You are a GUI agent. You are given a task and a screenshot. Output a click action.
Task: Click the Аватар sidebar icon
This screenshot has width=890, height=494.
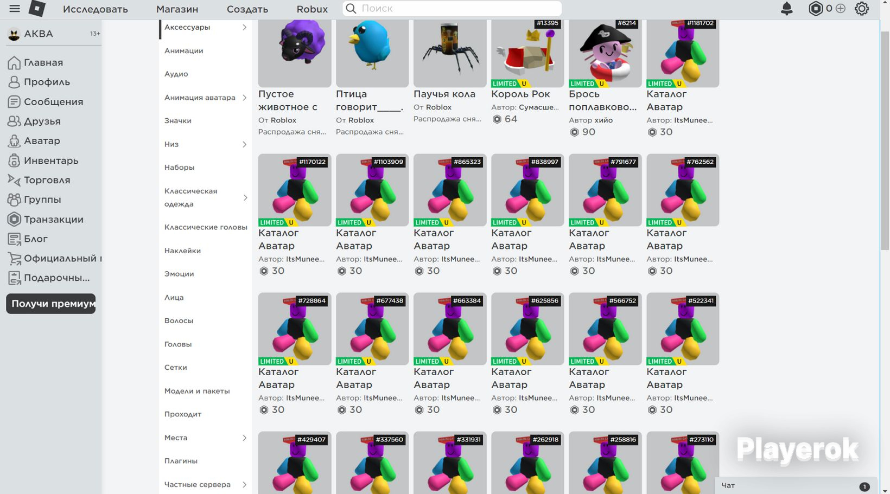click(14, 141)
